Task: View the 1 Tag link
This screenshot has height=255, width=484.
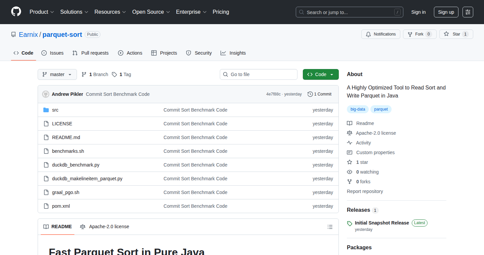Action: tap(121, 74)
